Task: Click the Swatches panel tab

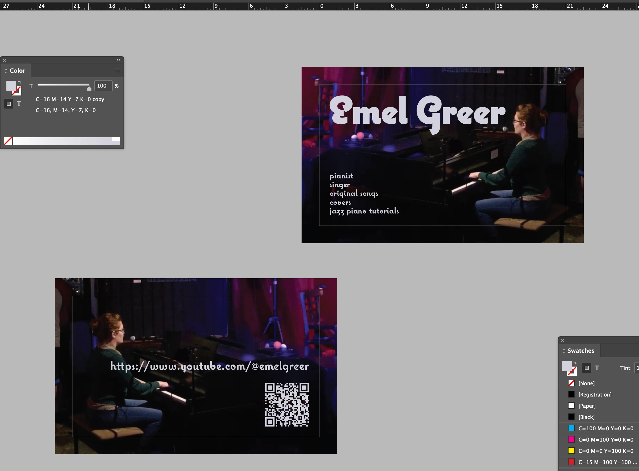Action: (x=581, y=351)
